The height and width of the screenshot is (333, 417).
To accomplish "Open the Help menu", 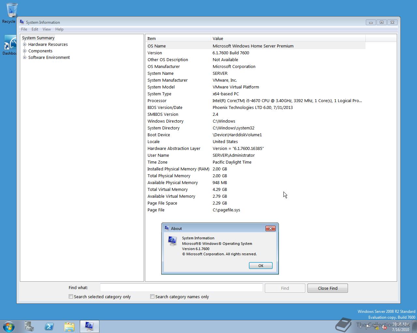I will (x=59, y=29).
